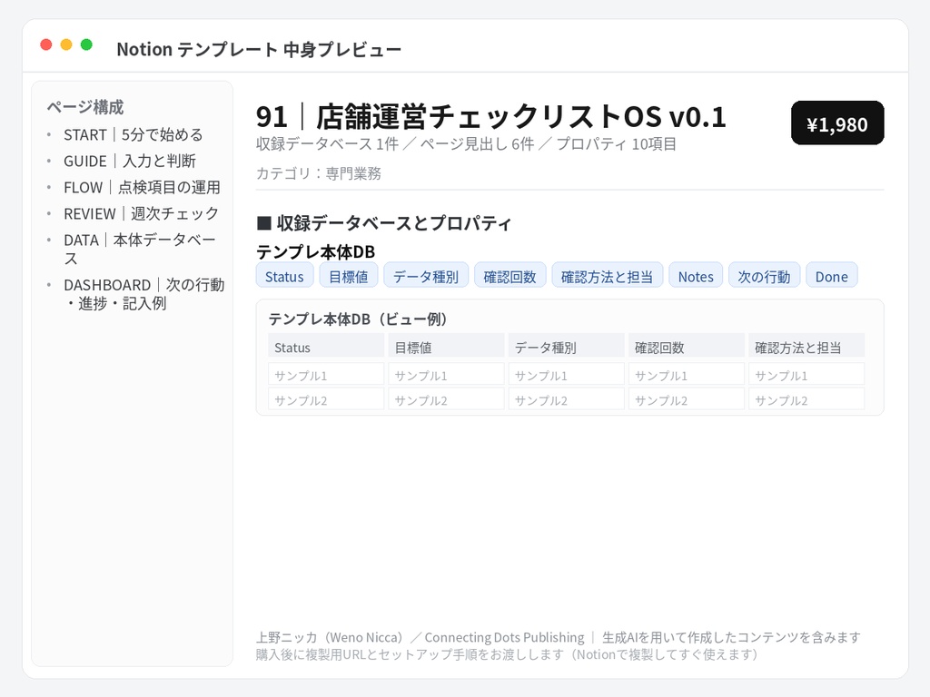930x697 pixels.
Task: Click the 店舗運営チェックリストOS v0.1 title
Action: pos(491,116)
